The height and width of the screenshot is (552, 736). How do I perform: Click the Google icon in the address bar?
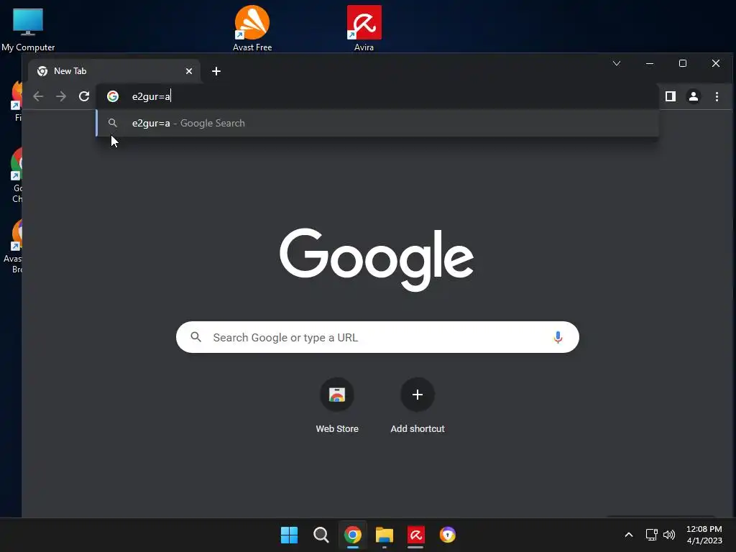[x=113, y=96]
